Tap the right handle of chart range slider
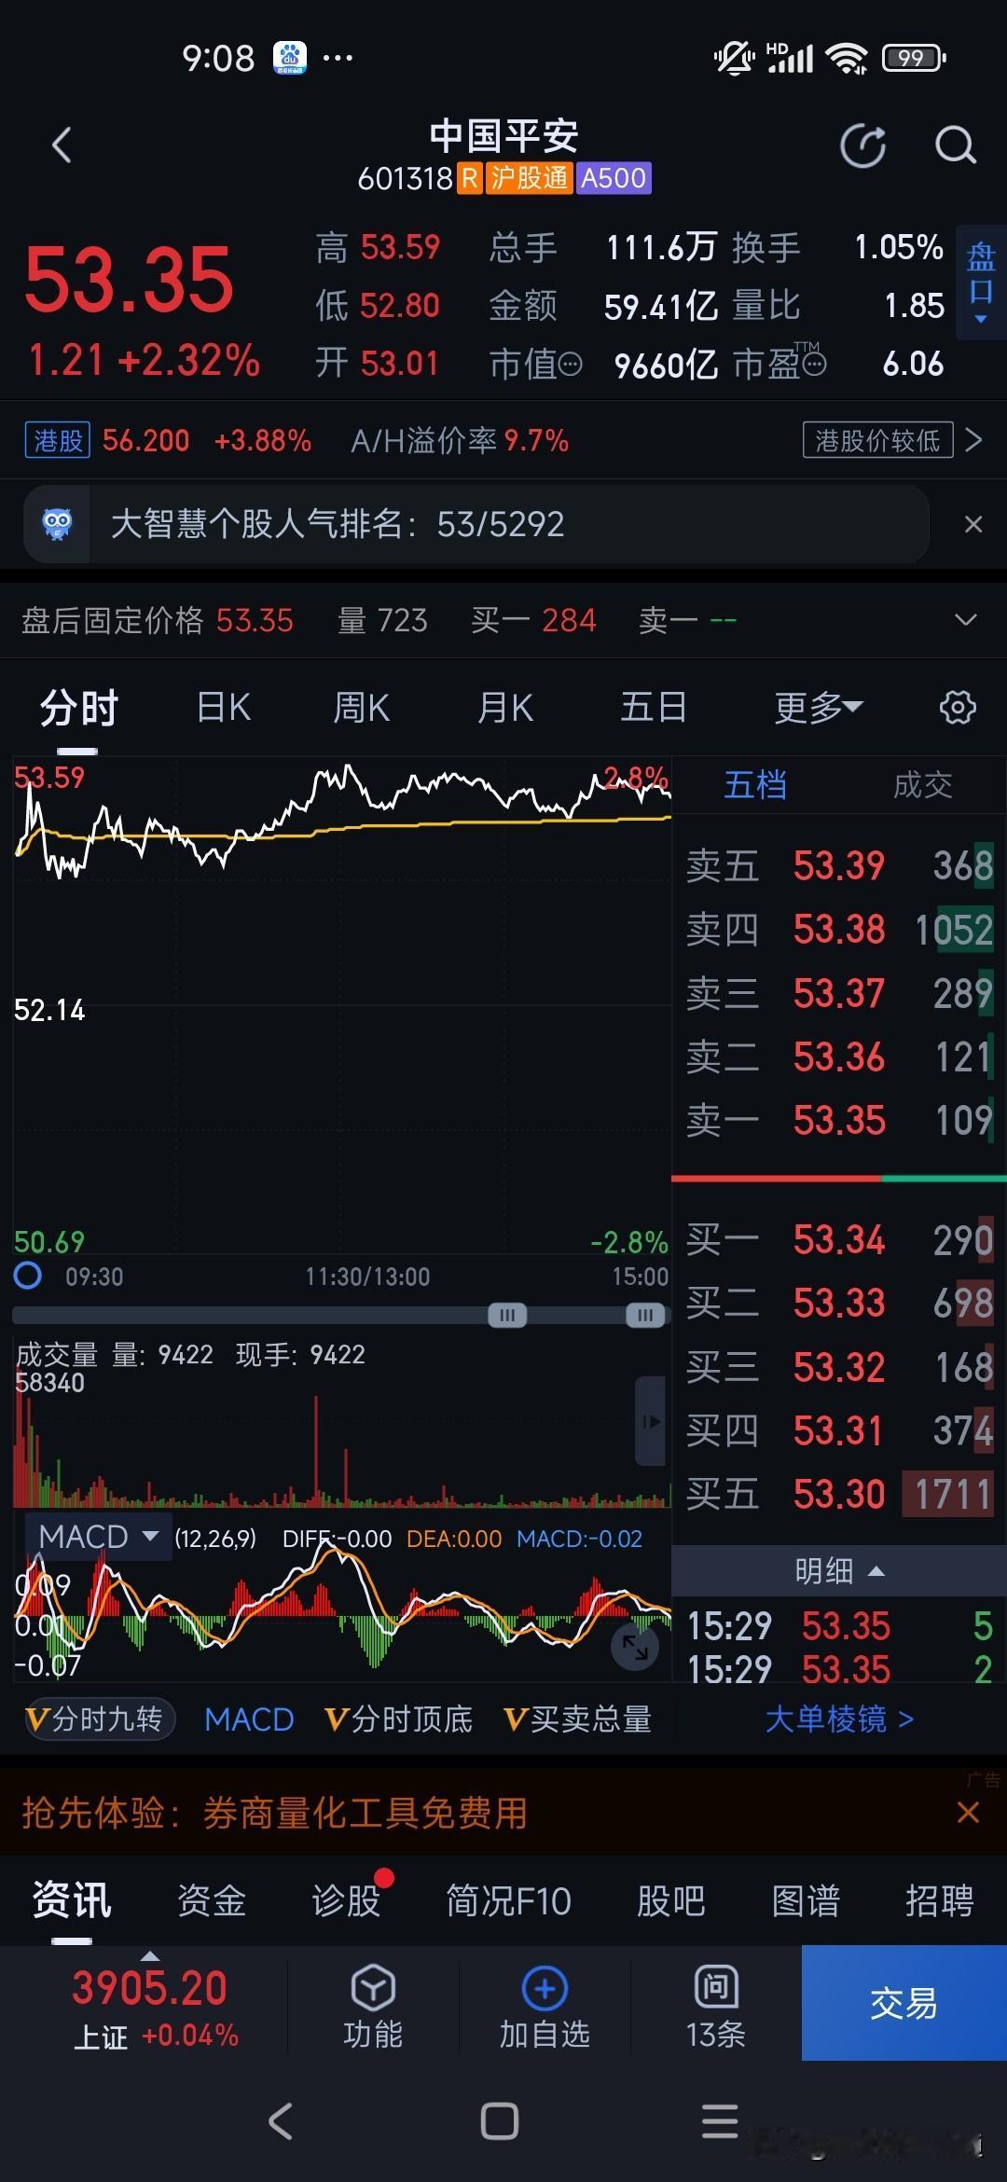1007x2182 pixels. (645, 1315)
